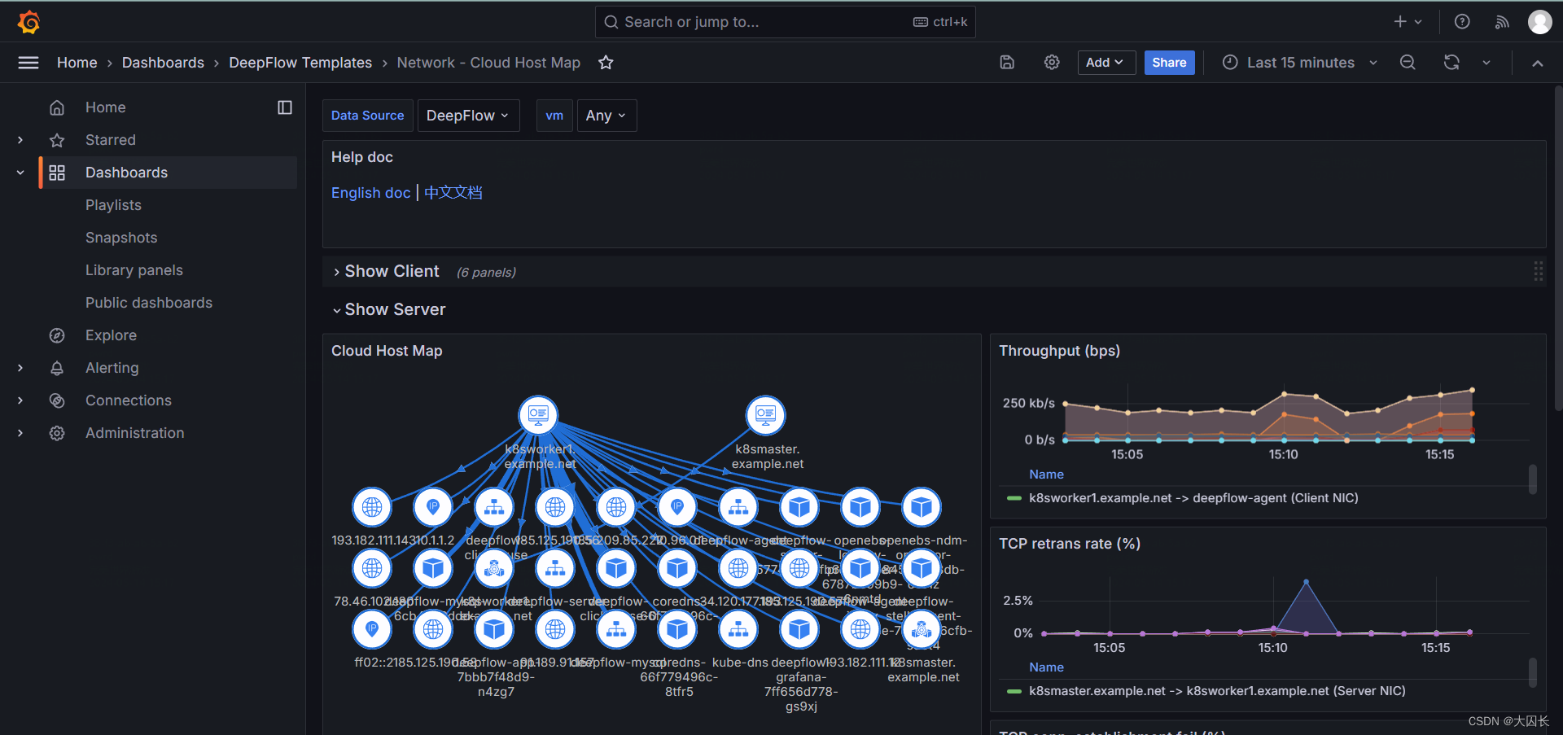This screenshot has height=735, width=1563.
Task: Click the Show Client row drag handle
Action: point(1538,271)
